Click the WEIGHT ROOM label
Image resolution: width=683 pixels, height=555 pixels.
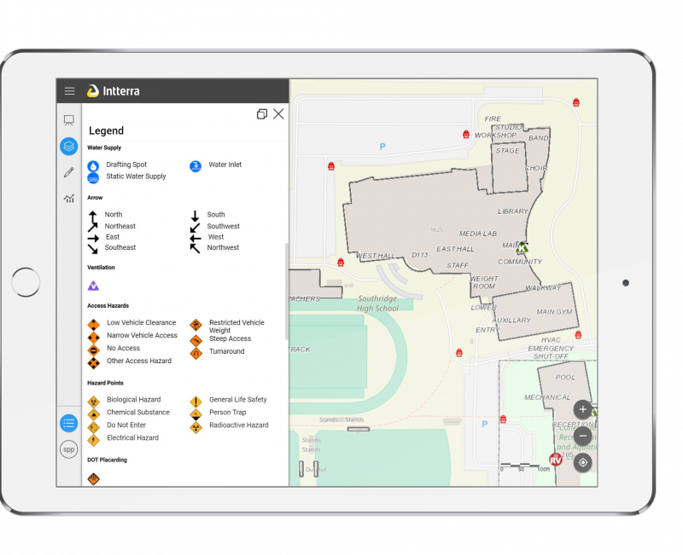(484, 282)
